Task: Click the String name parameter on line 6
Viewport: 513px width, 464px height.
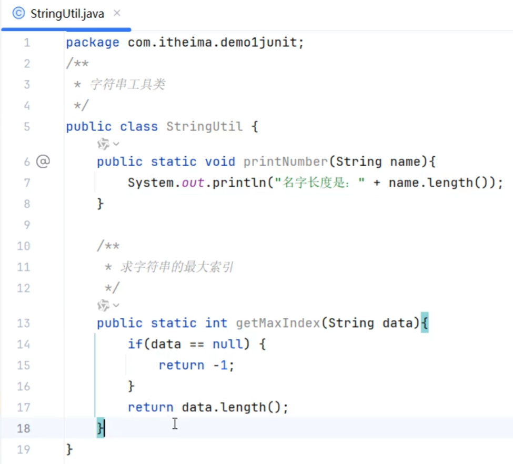Action: click(378, 162)
